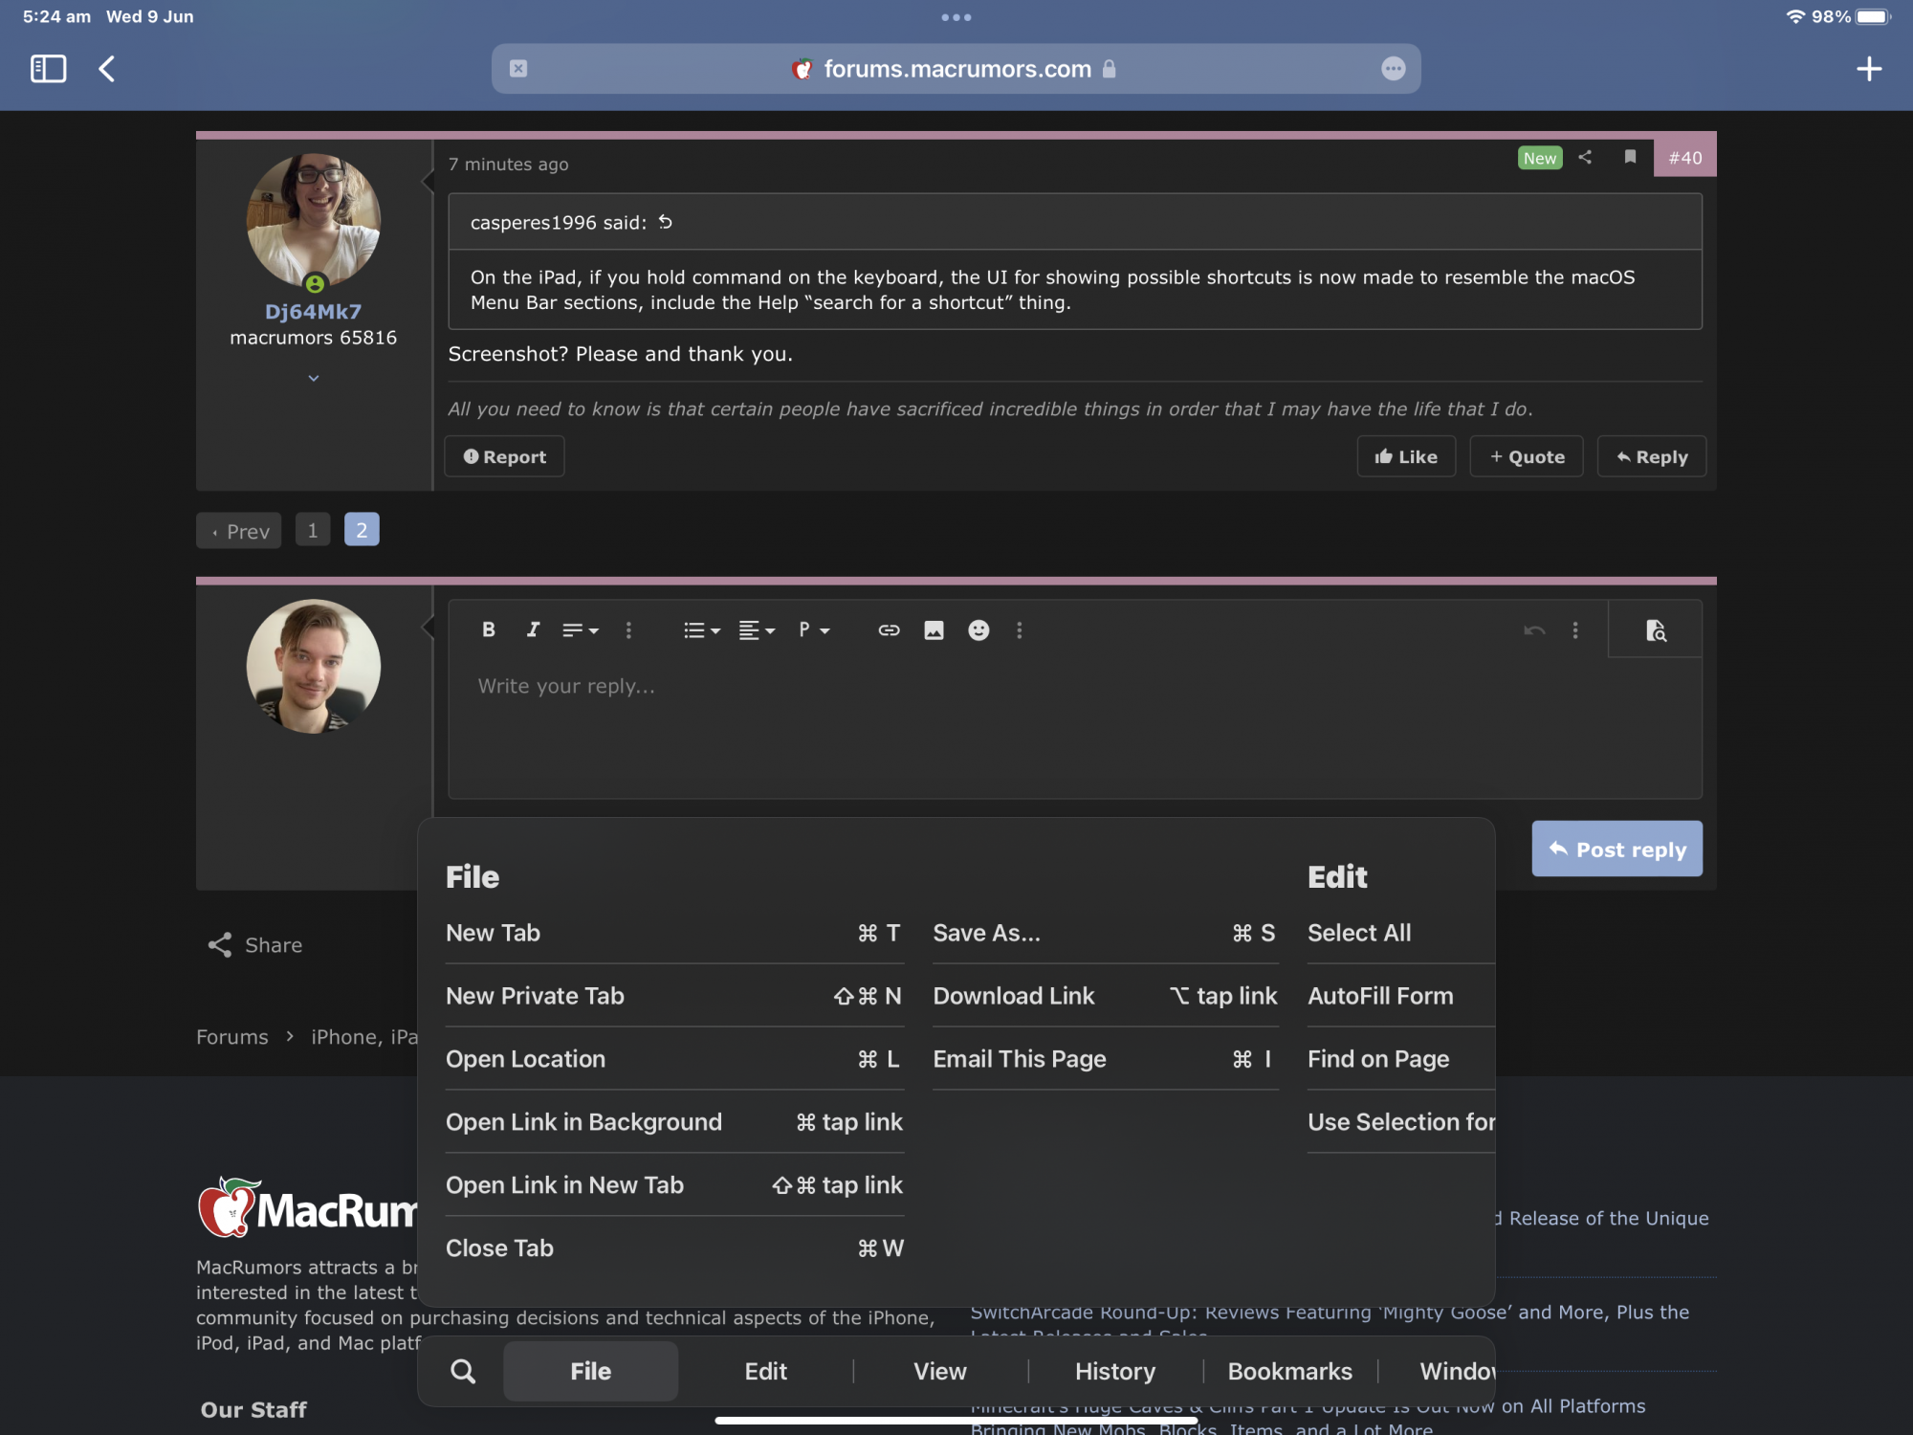
Task: Open the smilies emoji picker
Action: point(978,629)
